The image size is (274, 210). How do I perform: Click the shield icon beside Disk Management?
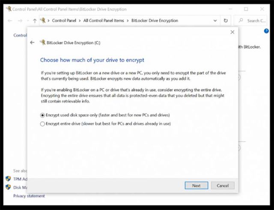[8, 187]
